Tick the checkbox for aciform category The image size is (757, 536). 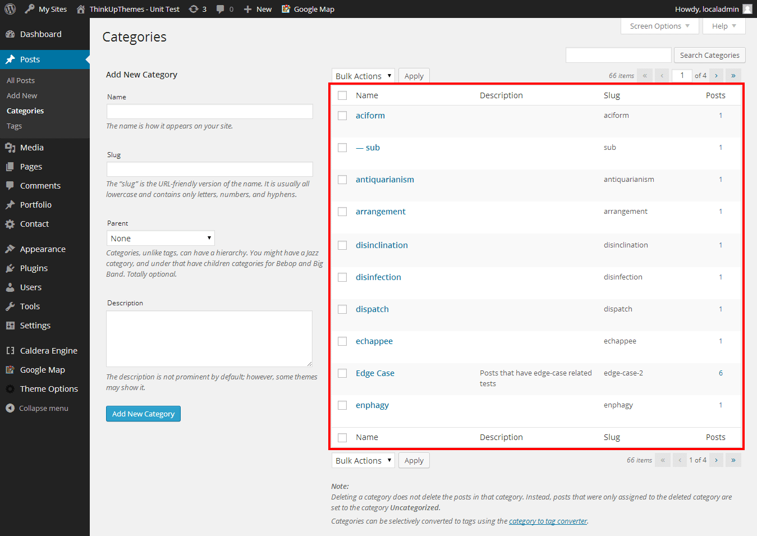tap(342, 116)
